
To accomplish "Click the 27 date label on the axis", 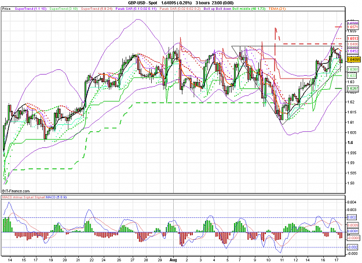I will click(132, 260).
